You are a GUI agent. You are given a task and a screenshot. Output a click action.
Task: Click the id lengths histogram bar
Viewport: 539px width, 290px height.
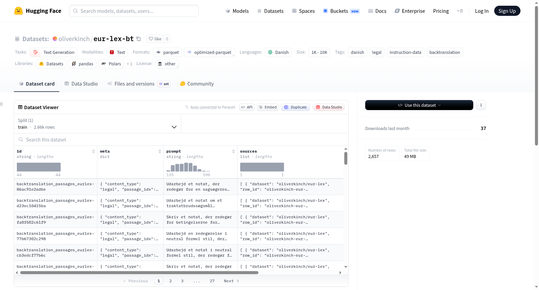click(39, 167)
